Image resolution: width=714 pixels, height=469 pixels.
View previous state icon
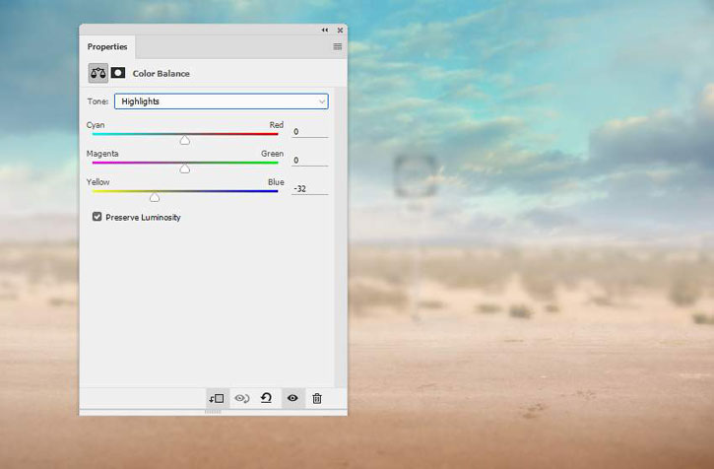tap(242, 398)
